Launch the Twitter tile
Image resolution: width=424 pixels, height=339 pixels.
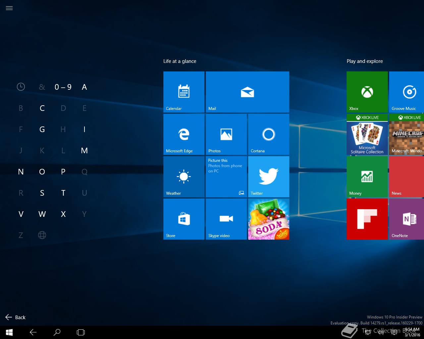click(269, 177)
